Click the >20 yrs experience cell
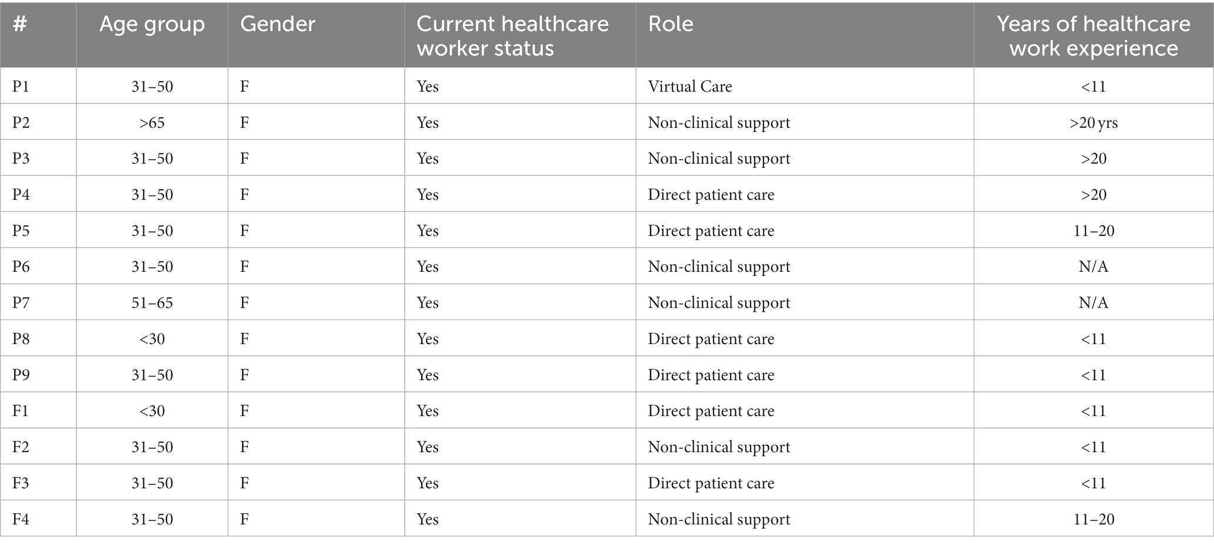1214x545 pixels. pos(1094,123)
